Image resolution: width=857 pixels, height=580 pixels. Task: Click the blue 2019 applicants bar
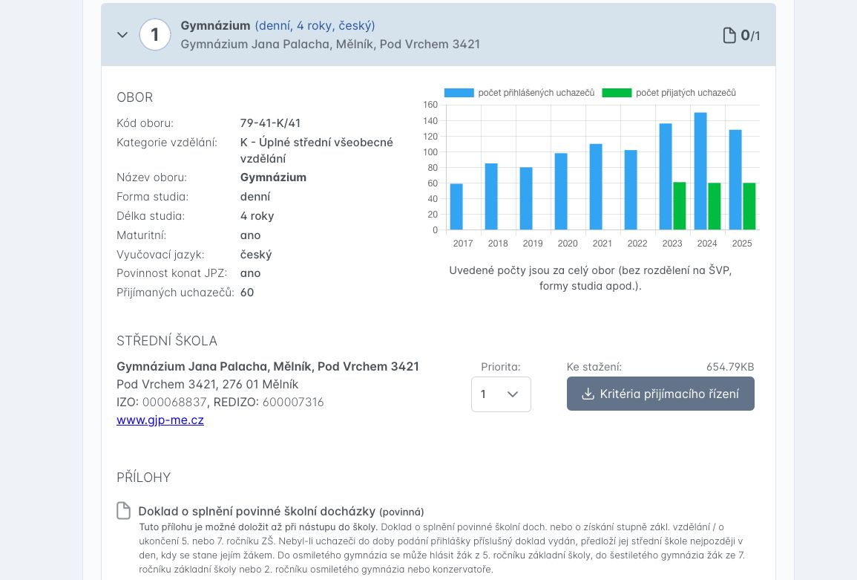(526, 199)
